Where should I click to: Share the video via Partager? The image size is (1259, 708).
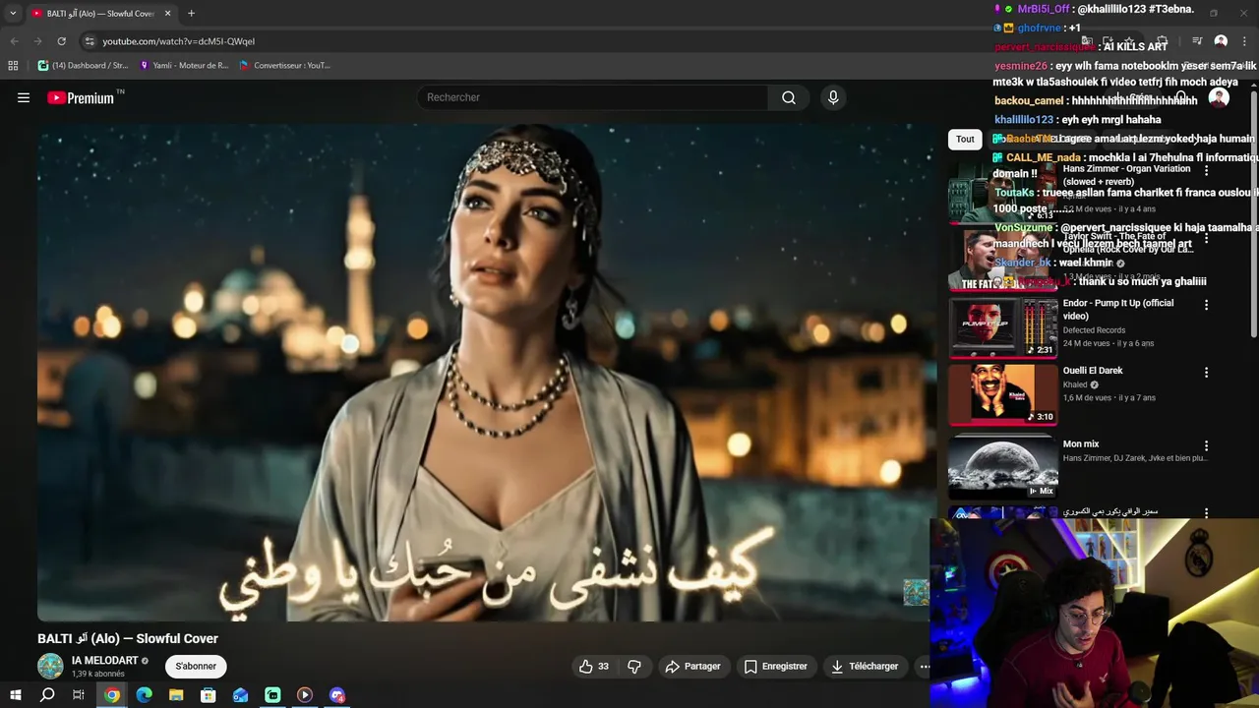(692, 667)
